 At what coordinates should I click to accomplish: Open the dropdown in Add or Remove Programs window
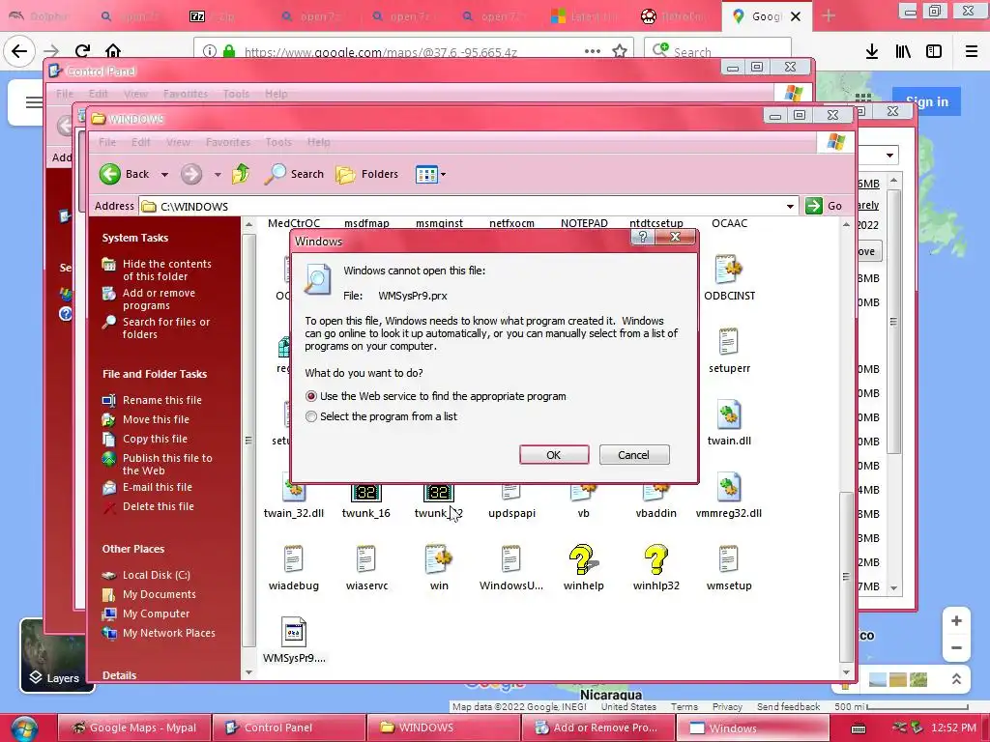click(x=889, y=156)
